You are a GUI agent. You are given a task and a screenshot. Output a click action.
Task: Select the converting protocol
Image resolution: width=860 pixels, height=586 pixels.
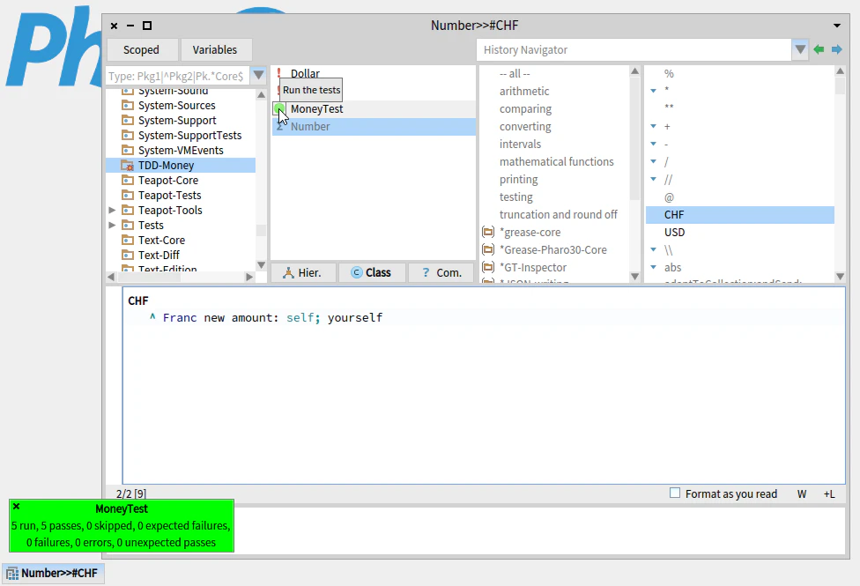525,126
